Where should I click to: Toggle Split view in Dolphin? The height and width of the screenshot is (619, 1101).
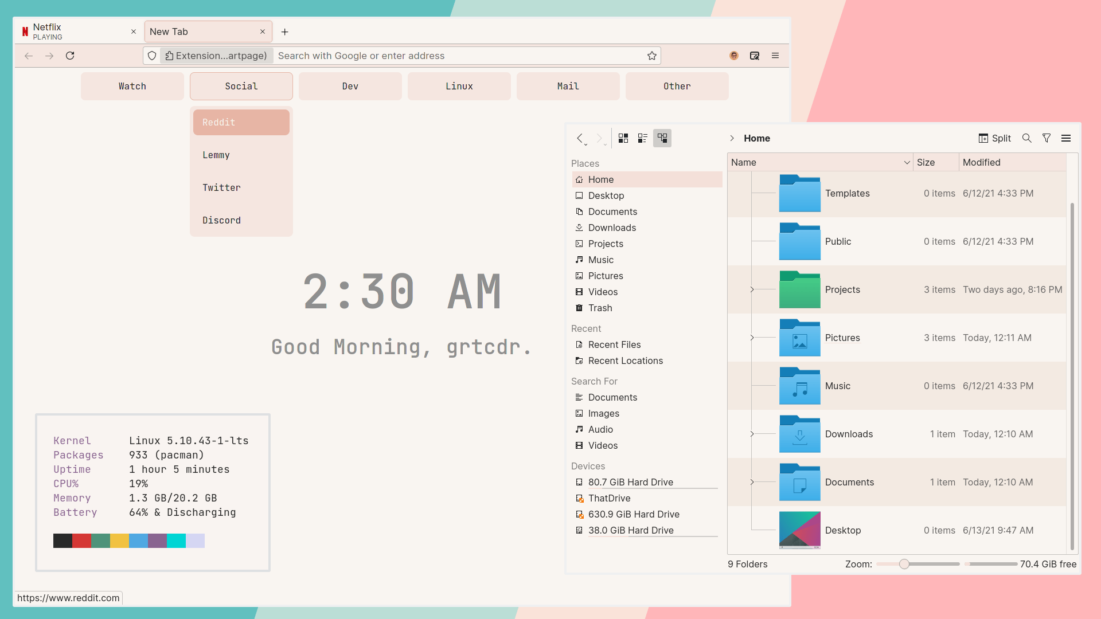point(995,138)
